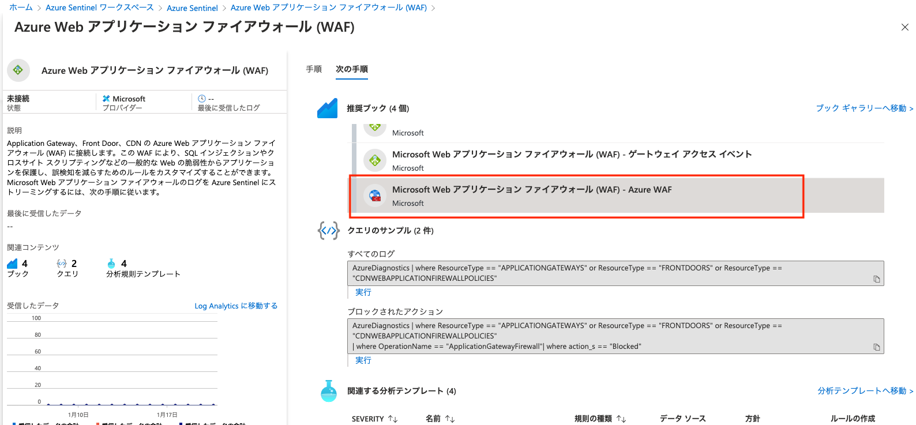Click the workbooks count icon in related content
The height and width of the screenshot is (425, 916).
coord(13,264)
